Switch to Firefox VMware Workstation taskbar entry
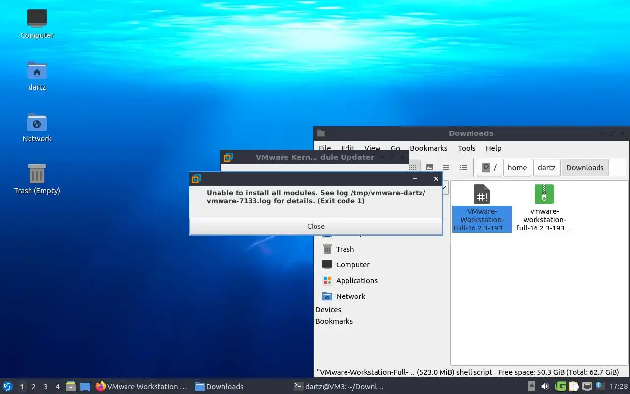 142,387
